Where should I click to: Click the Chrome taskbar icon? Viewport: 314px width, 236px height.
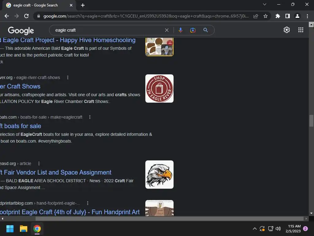[37, 229]
